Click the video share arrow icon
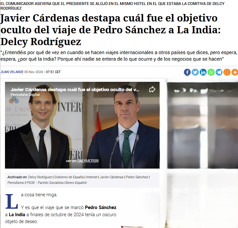Image resolution: width=238 pixels, height=228 pixels. click(x=152, y=89)
